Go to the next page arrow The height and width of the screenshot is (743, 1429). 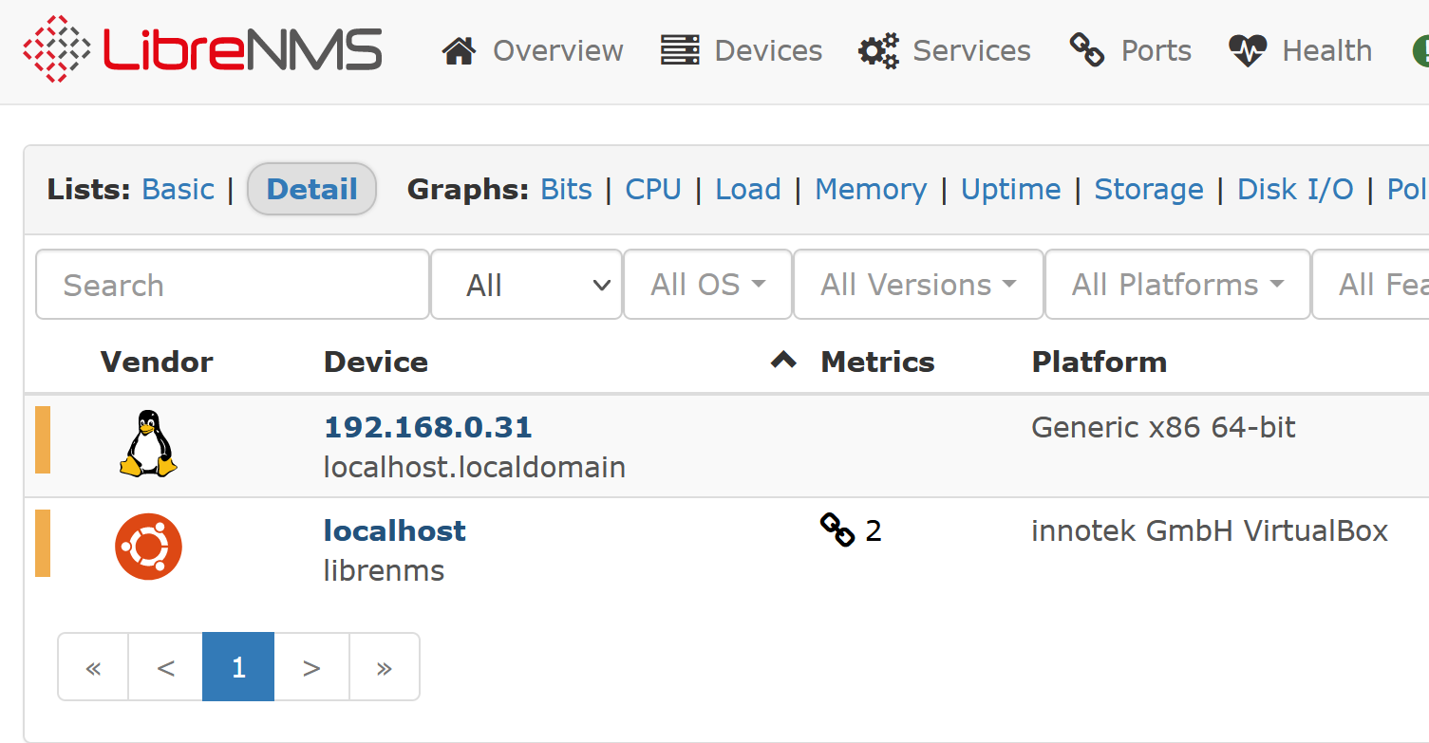point(311,667)
